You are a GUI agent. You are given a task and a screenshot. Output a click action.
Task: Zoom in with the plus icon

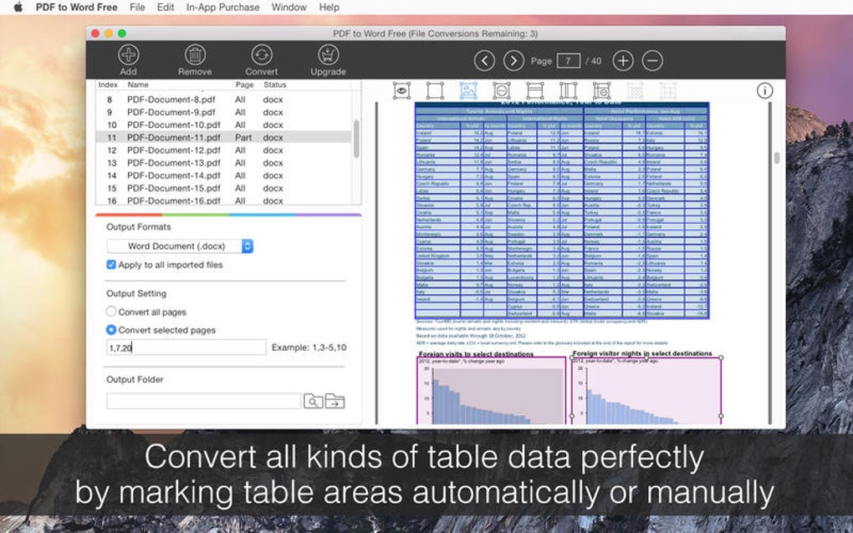point(623,60)
